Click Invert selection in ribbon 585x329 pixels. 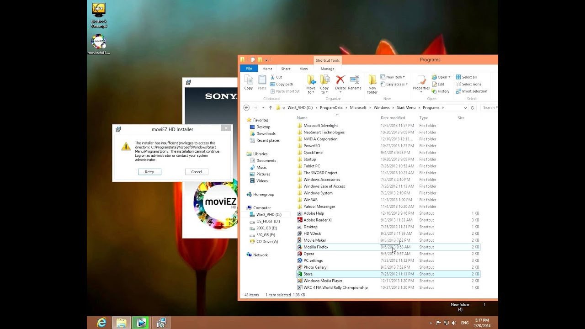click(x=471, y=91)
